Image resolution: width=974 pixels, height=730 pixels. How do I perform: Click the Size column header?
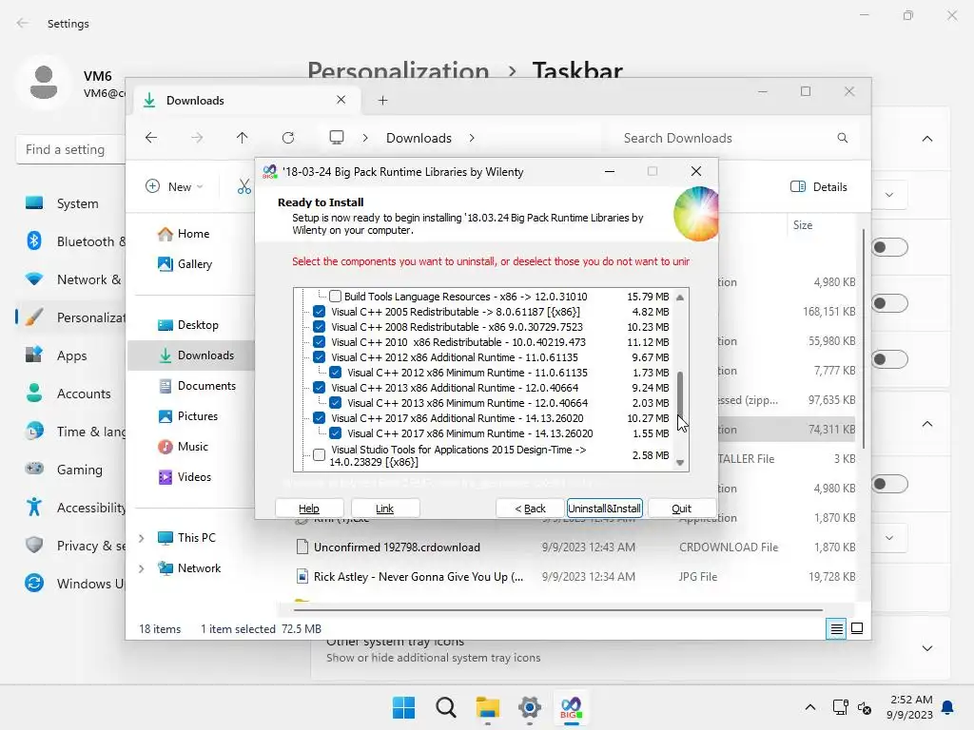pos(803,224)
